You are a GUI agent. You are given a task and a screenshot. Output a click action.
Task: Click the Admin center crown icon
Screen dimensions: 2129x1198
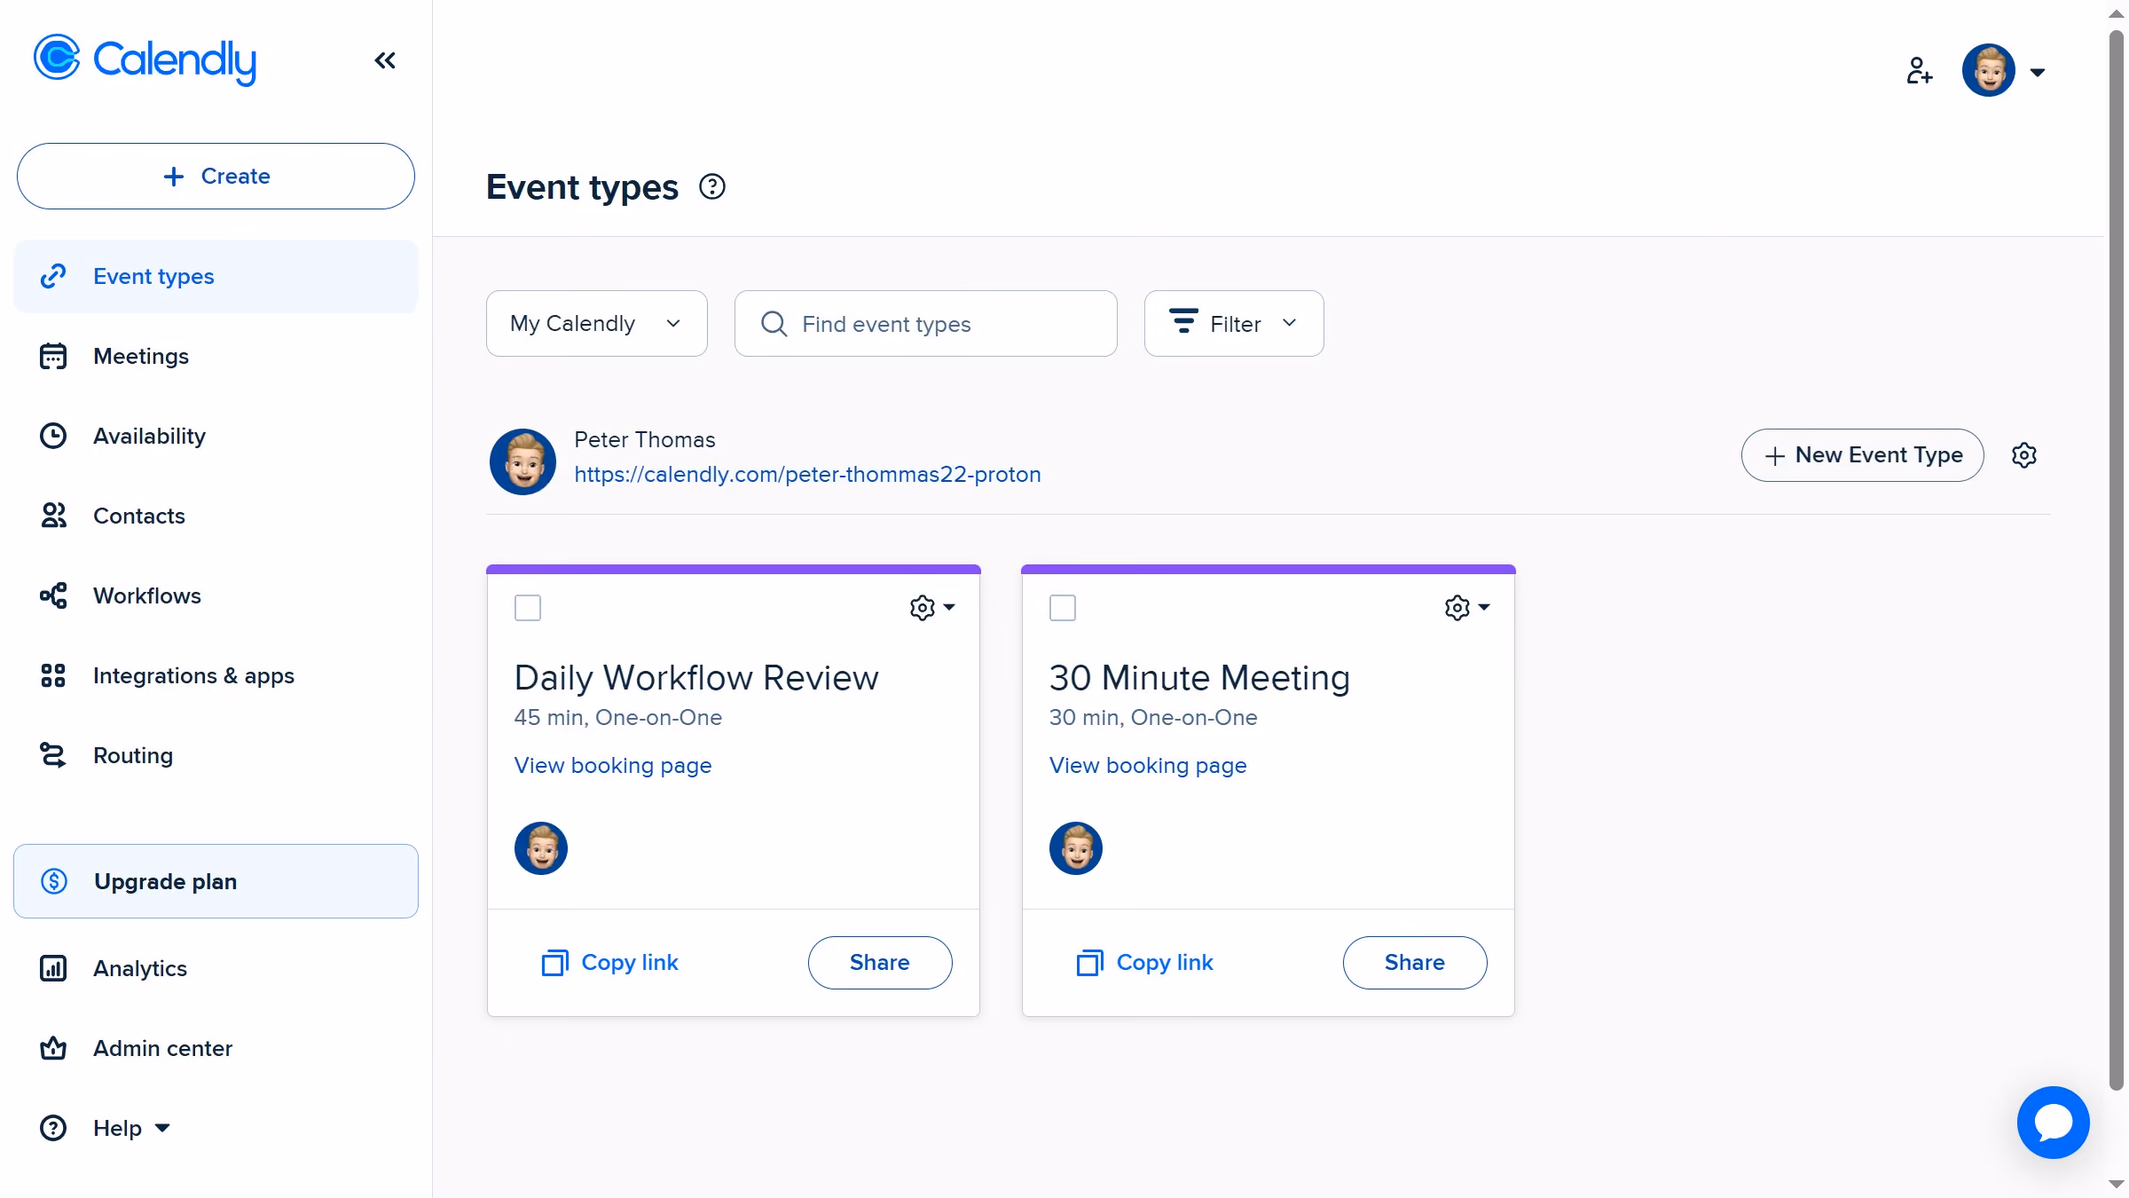(53, 1048)
